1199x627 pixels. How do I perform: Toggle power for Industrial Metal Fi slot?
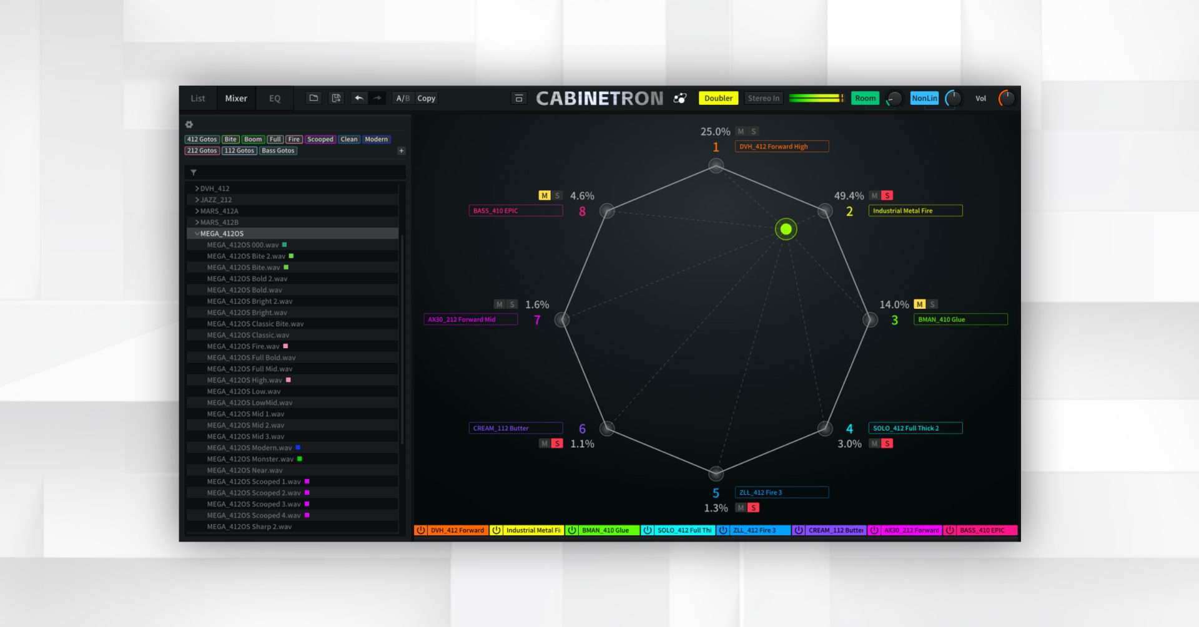pos(496,530)
